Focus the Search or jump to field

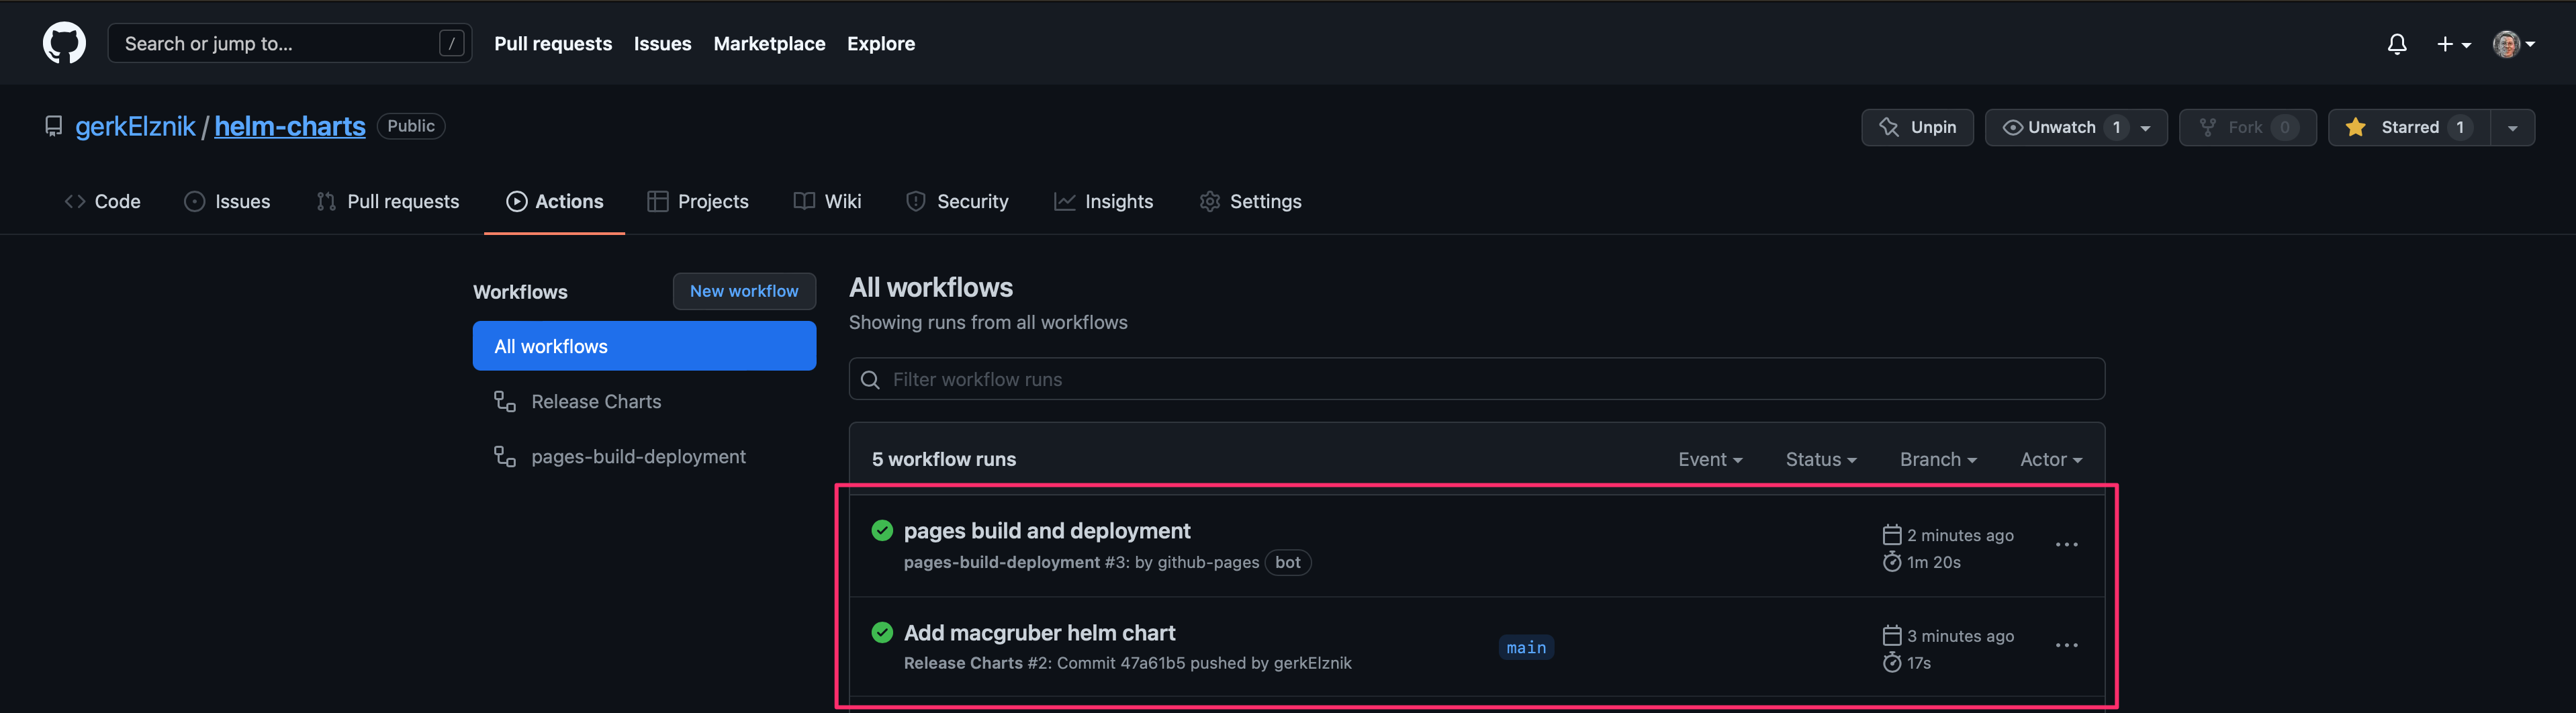(x=289, y=43)
